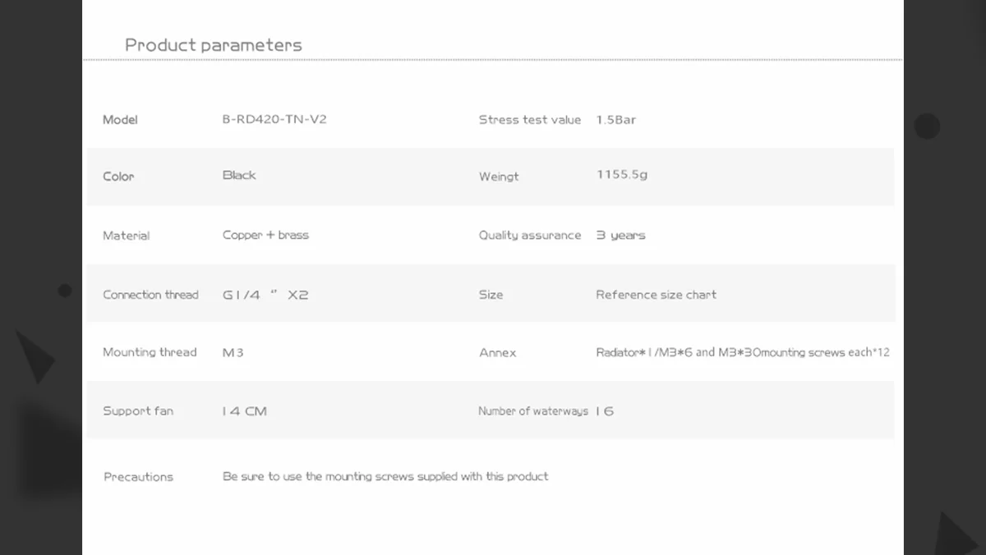Select the model number B-RD420-TN-V2
Viewport: 986px width, 555px height.
click(274, 119)
